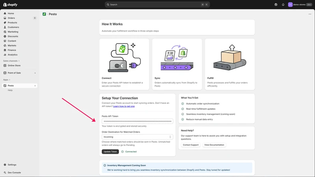Open the Learn how to get one link
The height and width of the screenshot is (177, 315).
click(124, 106)
